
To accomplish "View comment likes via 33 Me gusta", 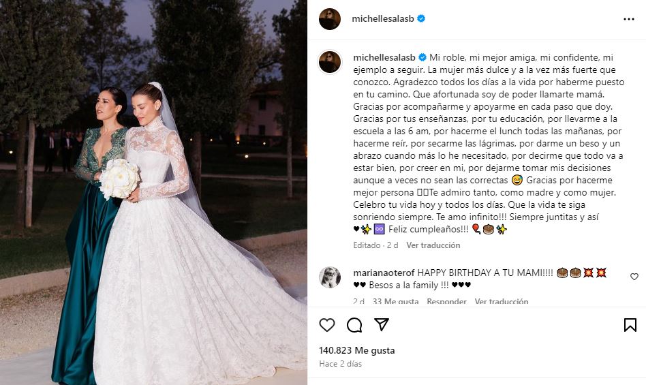I will [x=395, y=301].
